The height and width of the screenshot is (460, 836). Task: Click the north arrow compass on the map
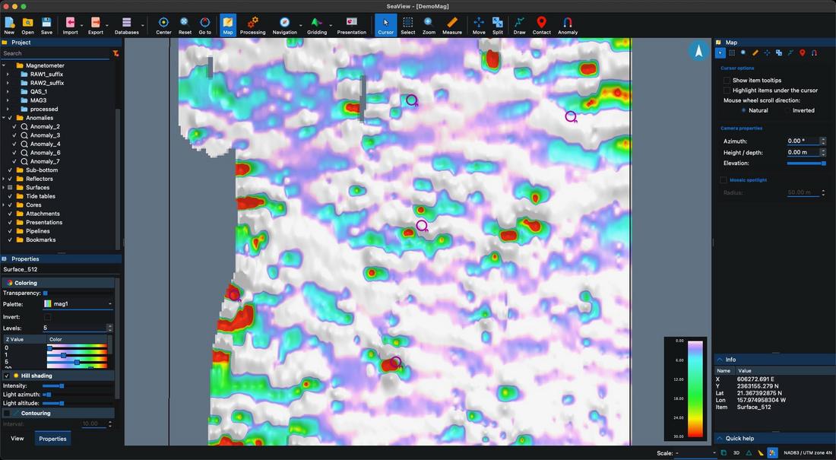tap(698, 51)
